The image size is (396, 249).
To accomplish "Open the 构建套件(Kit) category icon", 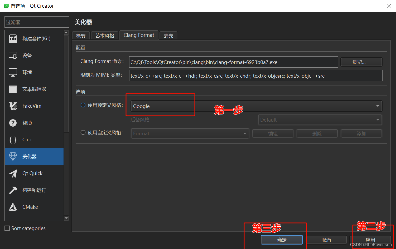I will click(13, 39).
